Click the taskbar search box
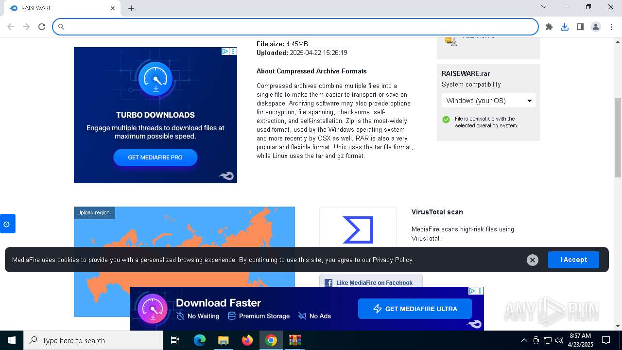Screen dimensions: 622x350 click(x=93, y=340)
